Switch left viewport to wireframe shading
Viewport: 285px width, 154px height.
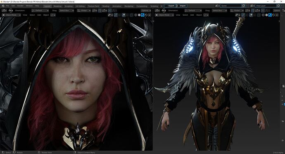coord(136,15)
